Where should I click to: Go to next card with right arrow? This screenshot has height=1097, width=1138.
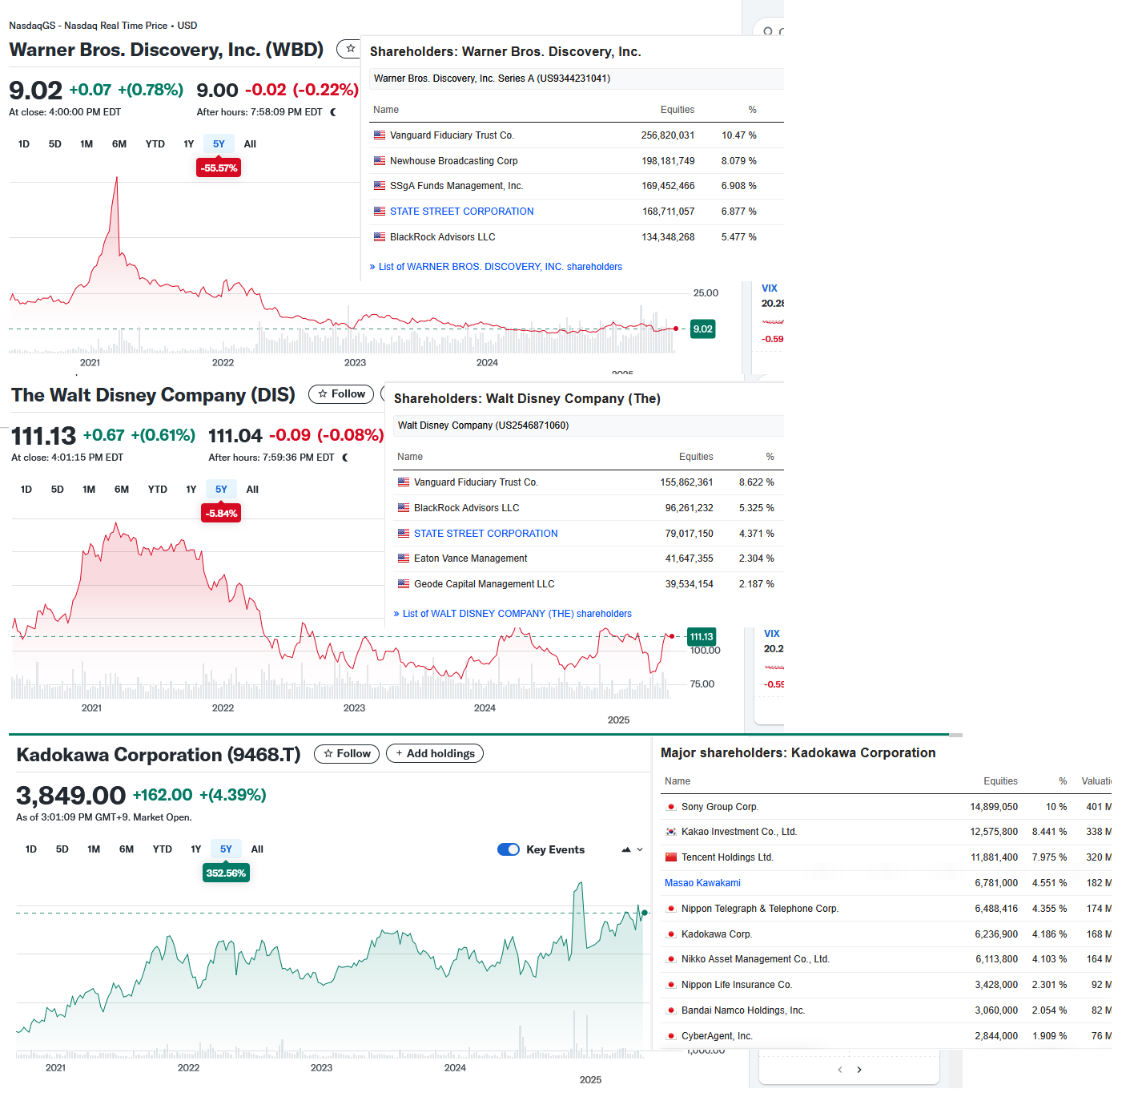pos(859,1070)
